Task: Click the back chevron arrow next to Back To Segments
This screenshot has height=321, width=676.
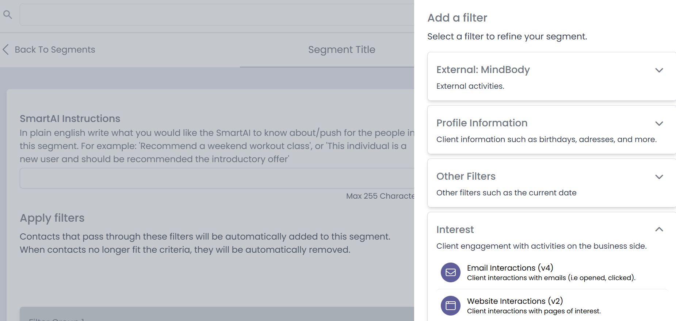Action: pos(6,49)
